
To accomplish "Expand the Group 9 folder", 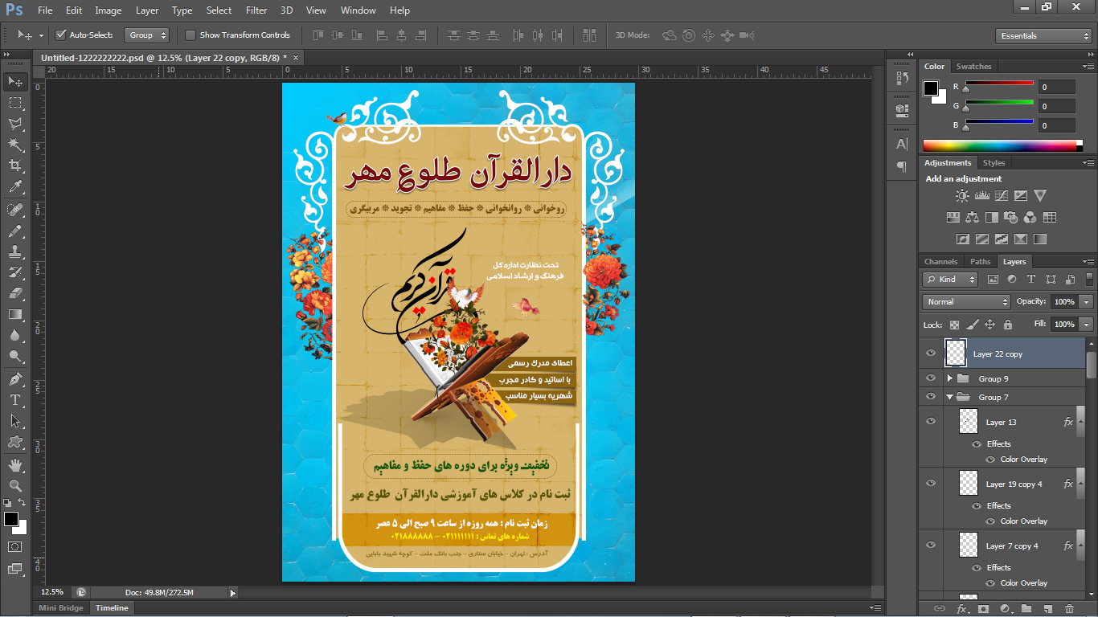I will [949, 378].
